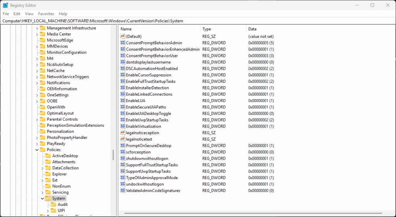
Task: Click the EnableVirtualization value icon
Action: (x=123, y=126)
